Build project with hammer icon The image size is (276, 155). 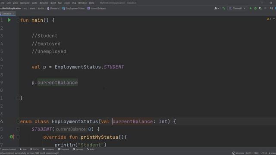pos(224,8)
